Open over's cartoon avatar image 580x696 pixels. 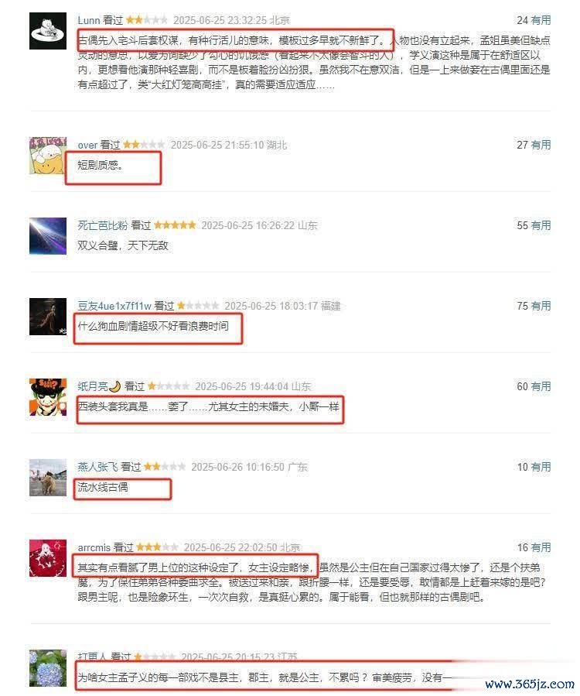pos(48,156)
